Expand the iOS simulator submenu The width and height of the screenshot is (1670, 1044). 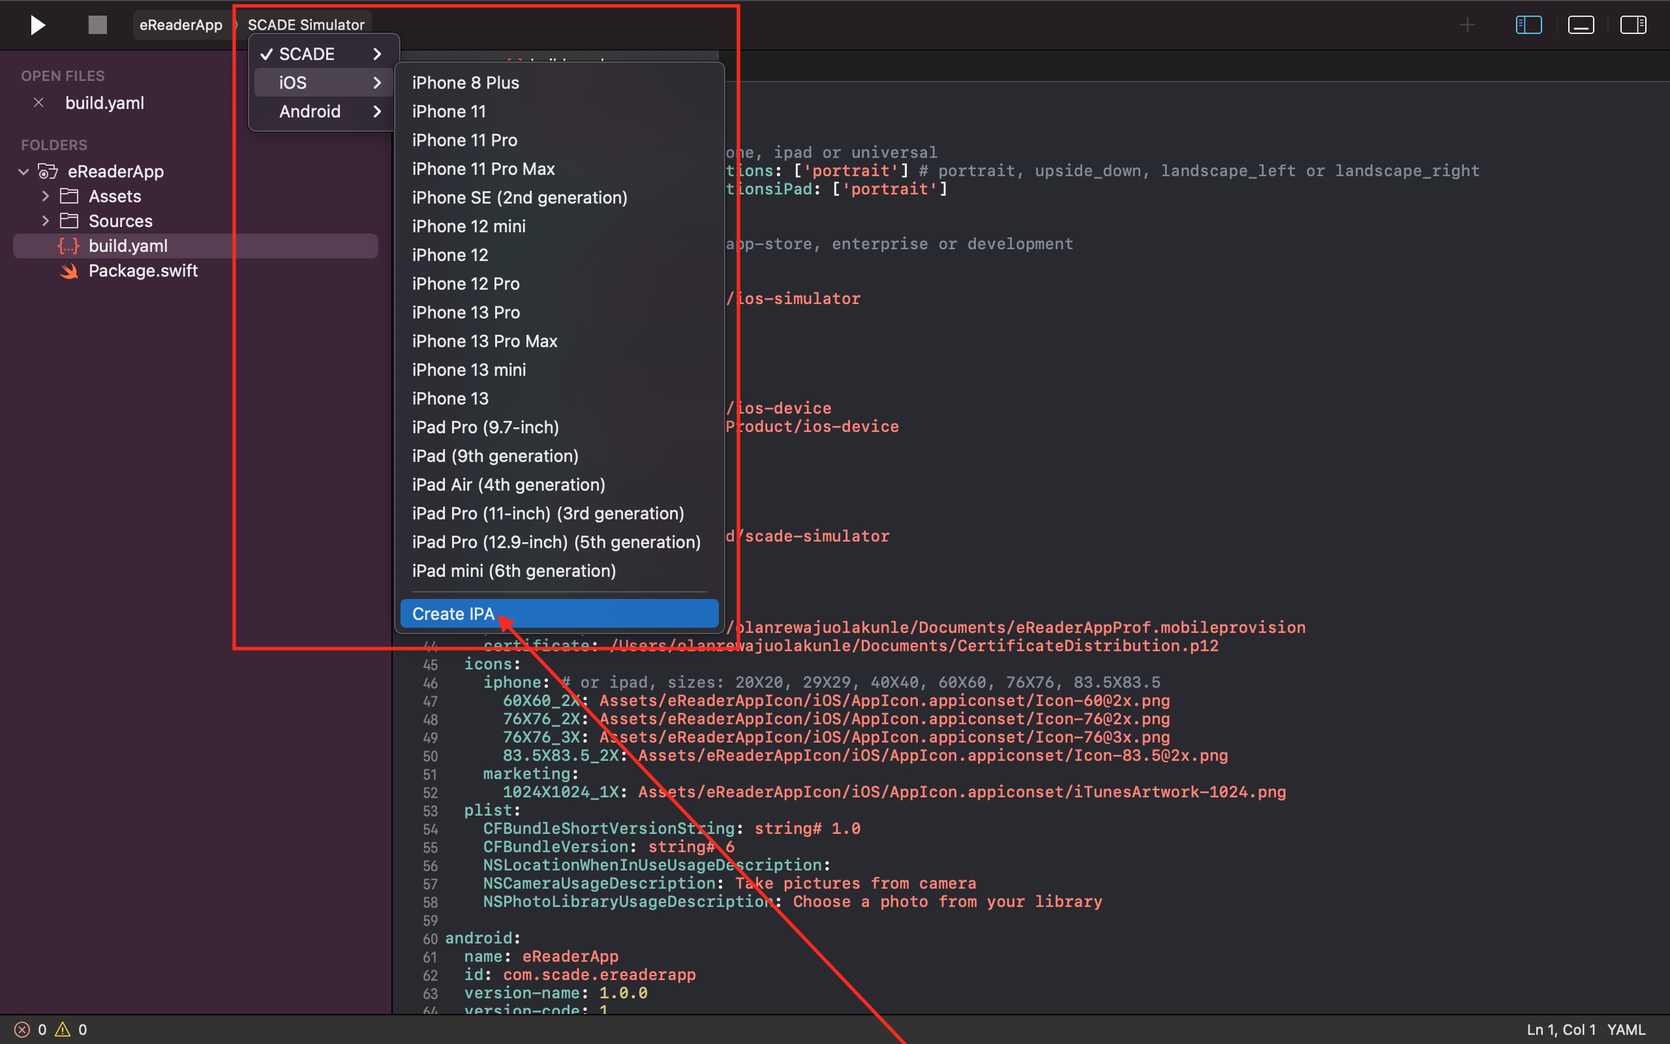[318, 82]
